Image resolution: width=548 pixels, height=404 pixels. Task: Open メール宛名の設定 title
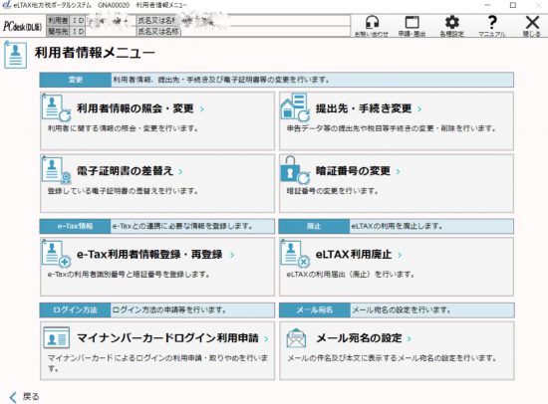click(359, 338)
